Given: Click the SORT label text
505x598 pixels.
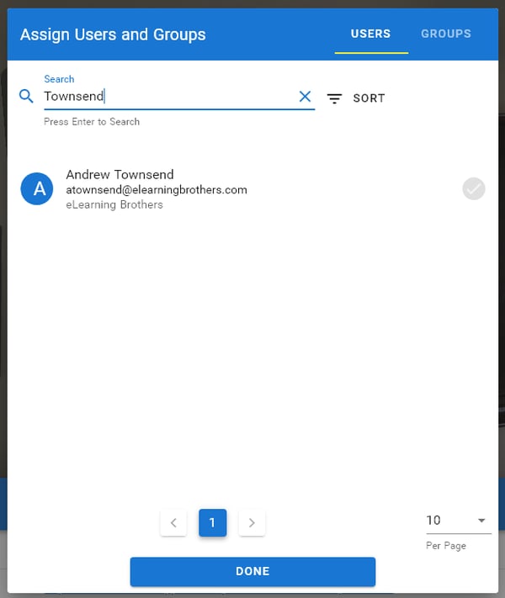Looking at the screenshot, I should [x=369, y=98].
